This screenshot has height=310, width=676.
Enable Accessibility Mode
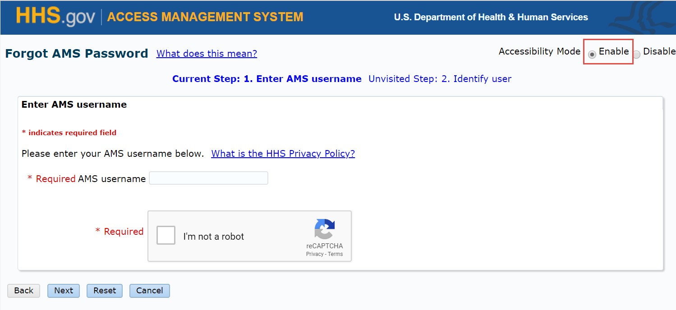(592, 55)
